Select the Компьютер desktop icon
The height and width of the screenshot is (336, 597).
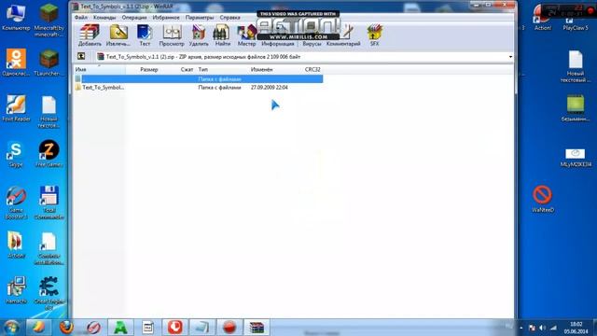(x=16, y=18)
